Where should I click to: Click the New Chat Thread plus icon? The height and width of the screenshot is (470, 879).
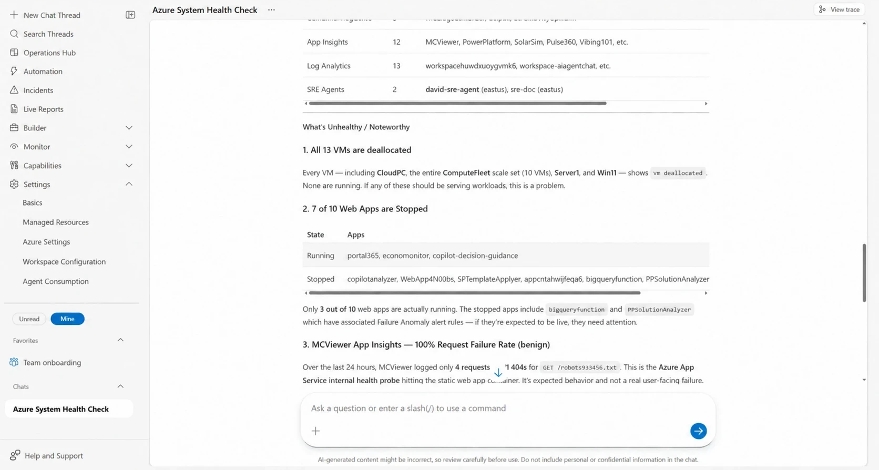pyautogui.click(x=14, y=15)
